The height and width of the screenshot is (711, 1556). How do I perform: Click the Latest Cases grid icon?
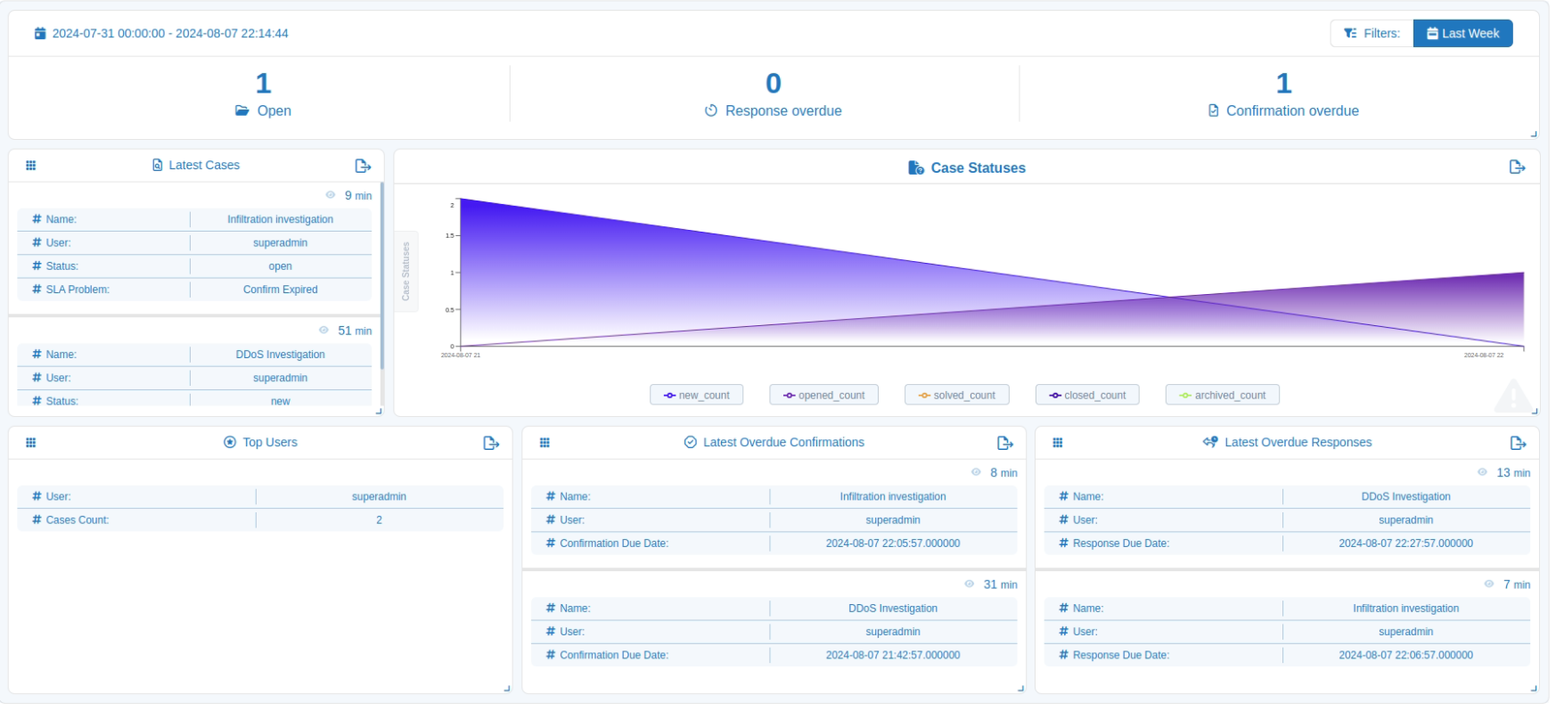31,166
